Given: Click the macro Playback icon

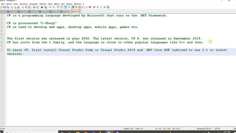Looking at the screenshot, I should click(x=101, y=7).
